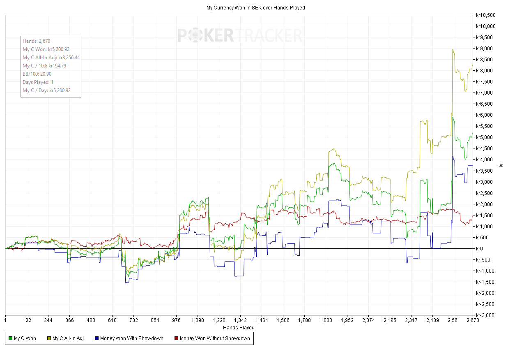Viewport: 508px width, 345px height.
Task: Click the yellow My C All-In Adj swatch
Action: pyautogui.click(x=49, y=338)
